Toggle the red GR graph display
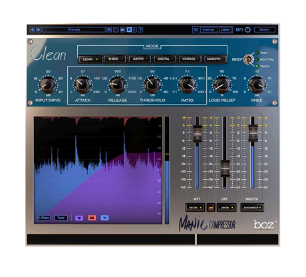 pos(92,218)
